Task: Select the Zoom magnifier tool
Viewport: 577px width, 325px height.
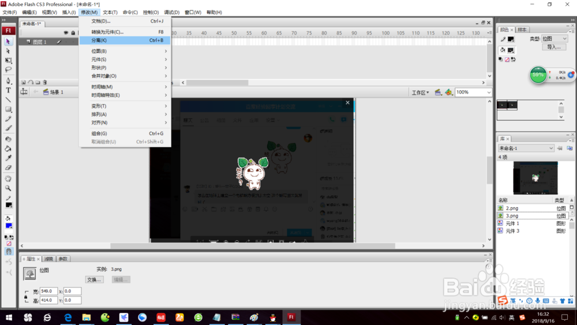Action: (x=8, y=188)
